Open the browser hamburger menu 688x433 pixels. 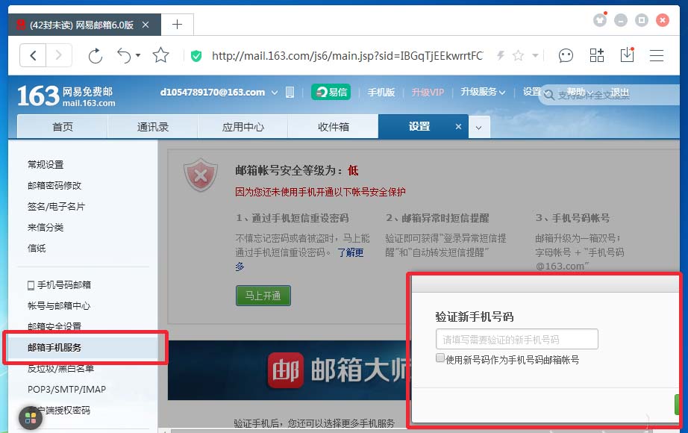pos(656,55)
